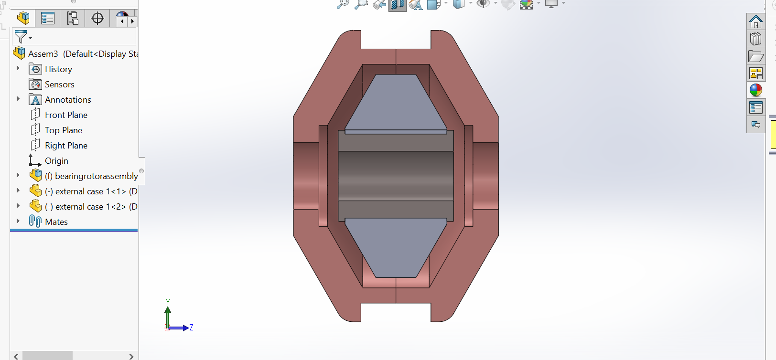The height and width of the screenshot is (360, 776).
Task: Open the View Orientation cube icon
Action: [434, 4]
